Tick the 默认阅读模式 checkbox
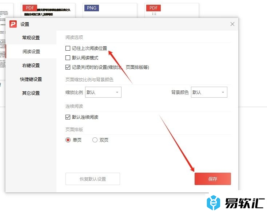This screenshot has width=267, height=212. 68,58
